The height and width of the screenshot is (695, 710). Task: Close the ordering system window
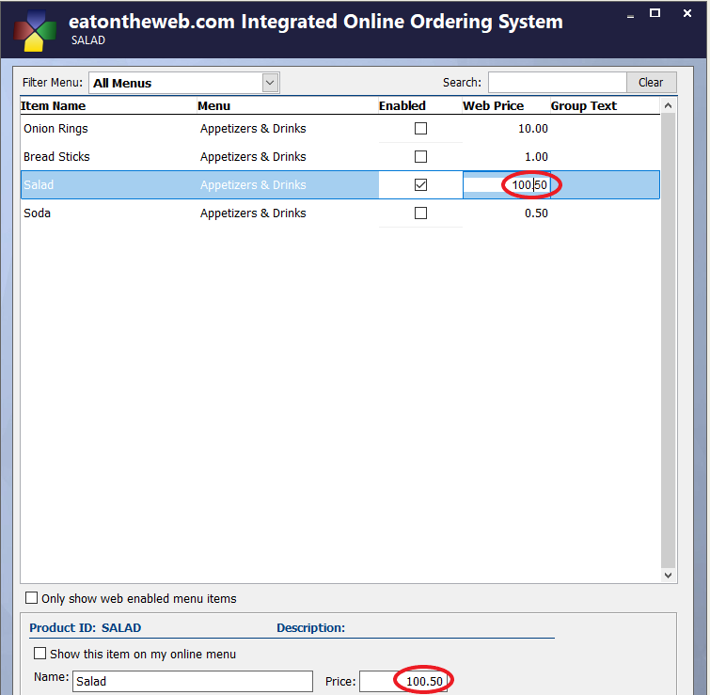click(686, 13)
